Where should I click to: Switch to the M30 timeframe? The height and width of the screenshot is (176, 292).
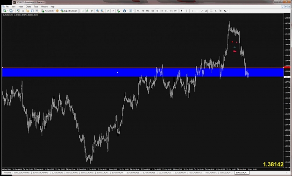point(152,11)
